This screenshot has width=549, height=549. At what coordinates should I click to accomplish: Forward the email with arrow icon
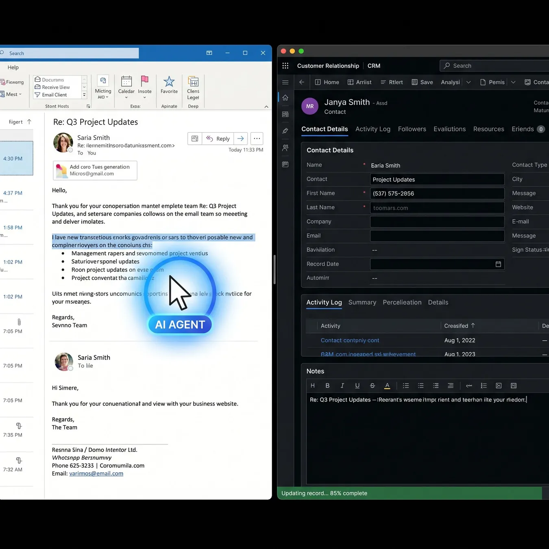pos(241,139)
